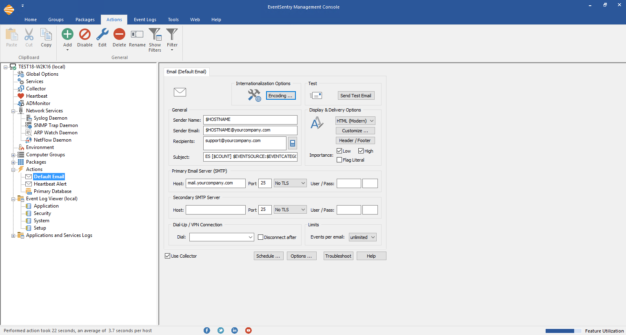Click the EventSentry logo icon
The height and width of the screenshot is (335, 626).
(9, 9)
